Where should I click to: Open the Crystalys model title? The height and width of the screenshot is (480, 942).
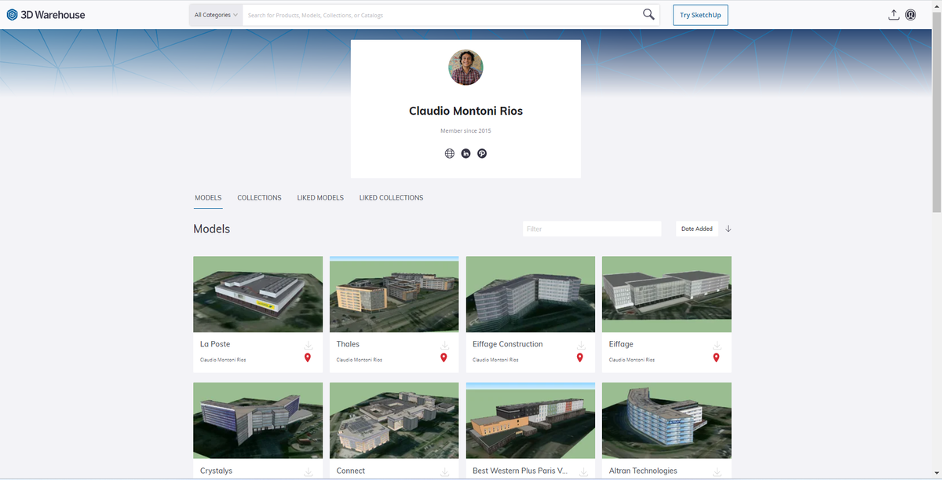pos(216,471)
